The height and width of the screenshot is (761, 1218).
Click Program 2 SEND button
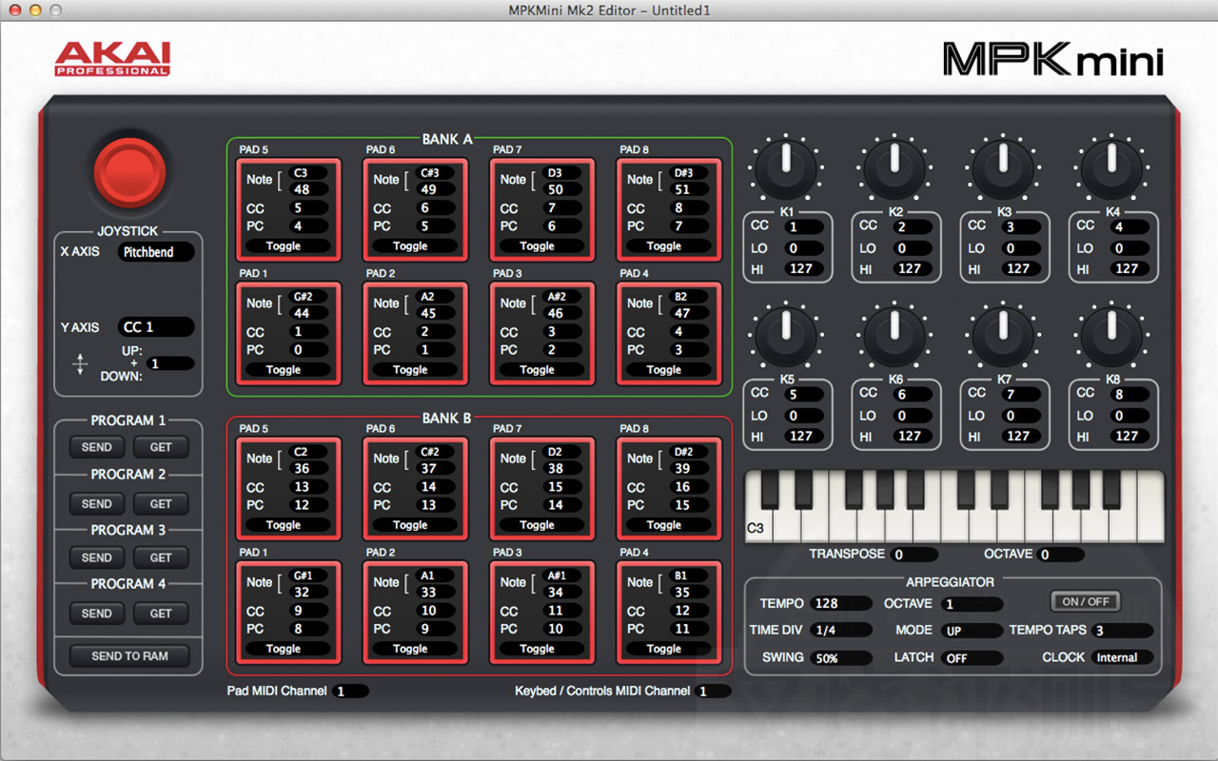pos(96,503)
